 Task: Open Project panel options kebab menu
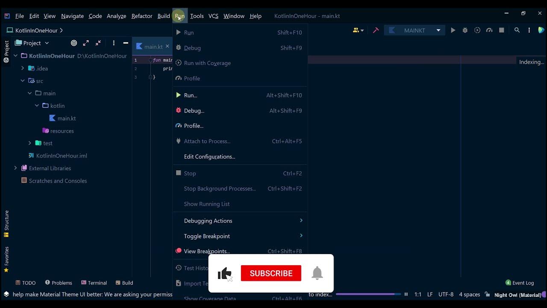[114, 43]
